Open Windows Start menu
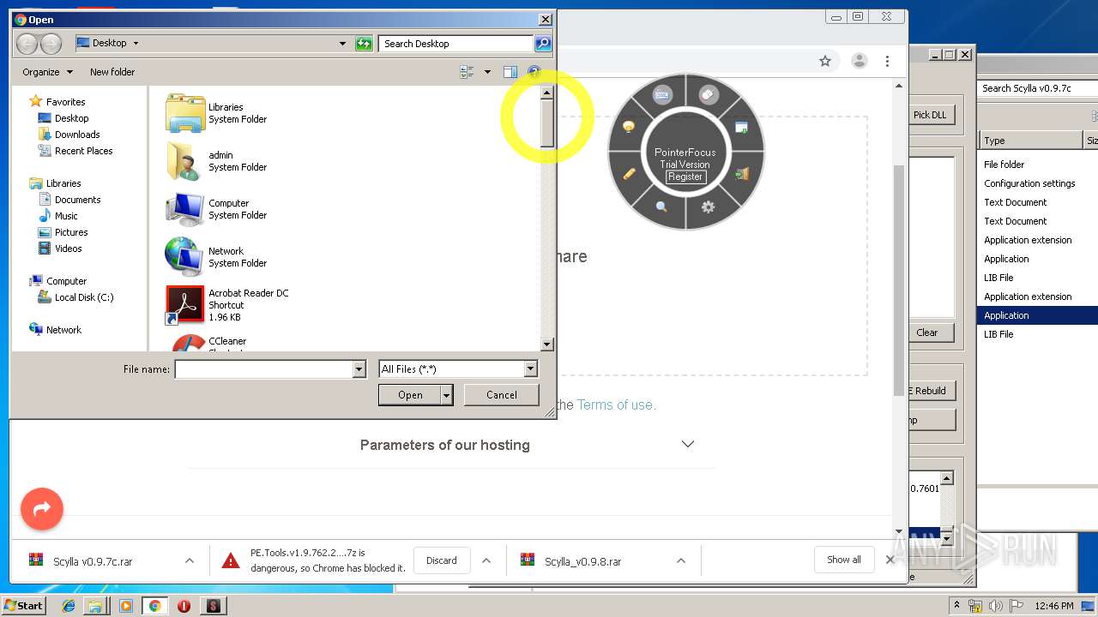The image size is (1098, 617). pos(24,605)
